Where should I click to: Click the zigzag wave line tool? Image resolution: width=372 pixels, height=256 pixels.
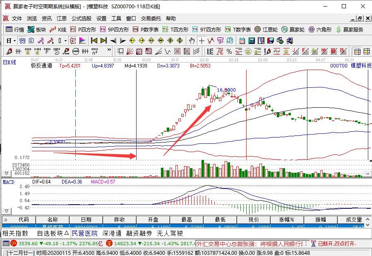coord(168,51)
